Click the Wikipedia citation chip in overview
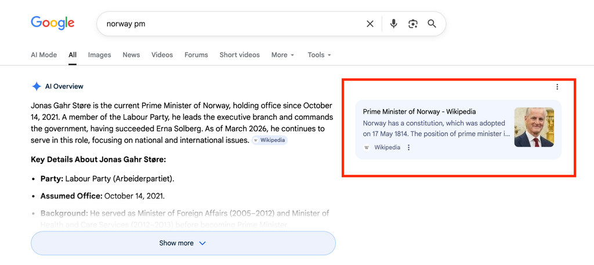The height and width of the screenshot is (265, 594). click(270, 140)
